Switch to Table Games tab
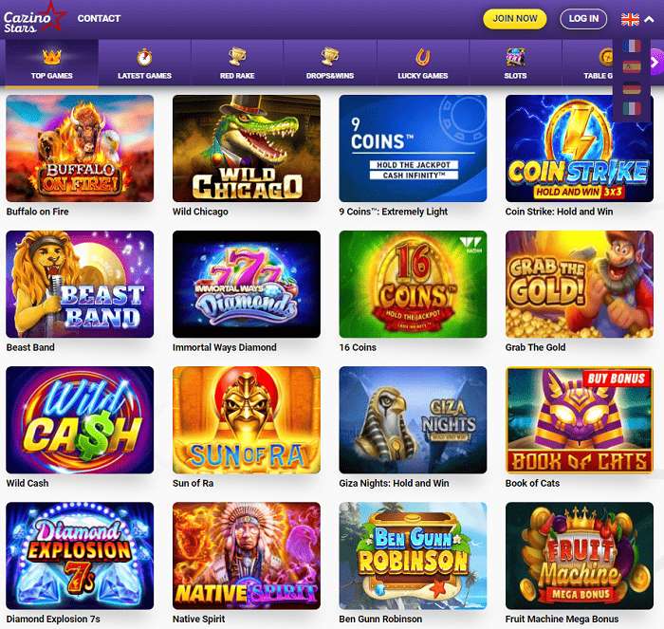Image resolution: width=664 pixels, height=629 pixels. [588, 64]
